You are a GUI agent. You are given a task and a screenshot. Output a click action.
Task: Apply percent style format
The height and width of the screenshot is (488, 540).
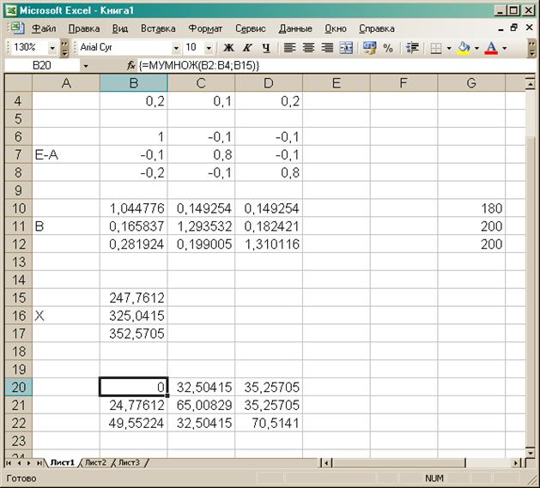point(388,47)
